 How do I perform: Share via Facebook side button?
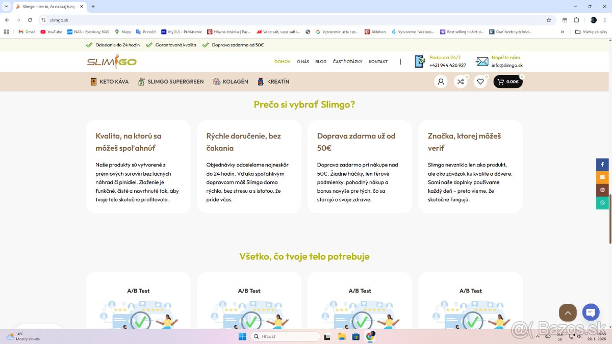602,165
